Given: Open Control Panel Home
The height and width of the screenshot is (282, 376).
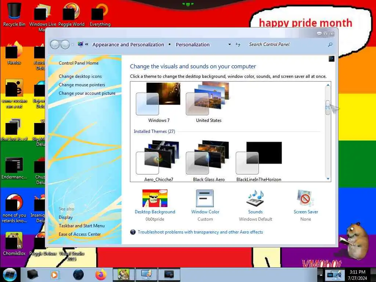Looking at the screenshot, I should click(79, 63).
